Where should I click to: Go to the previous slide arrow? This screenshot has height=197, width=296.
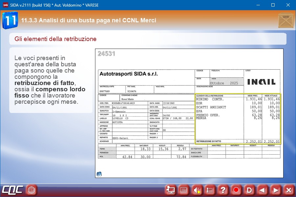262,190
